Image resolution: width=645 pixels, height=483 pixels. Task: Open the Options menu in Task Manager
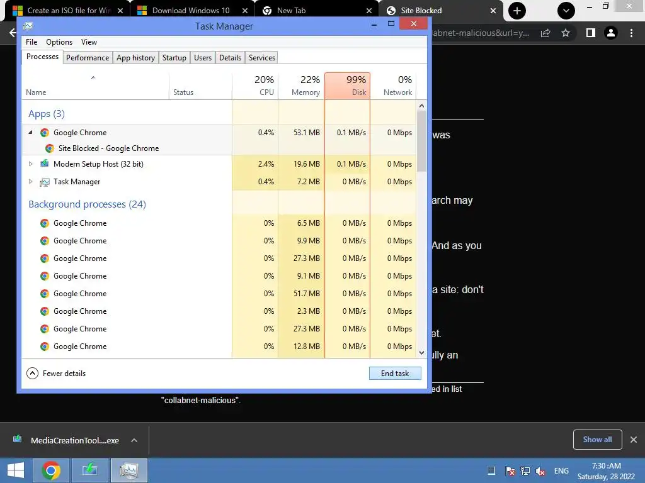59,42
